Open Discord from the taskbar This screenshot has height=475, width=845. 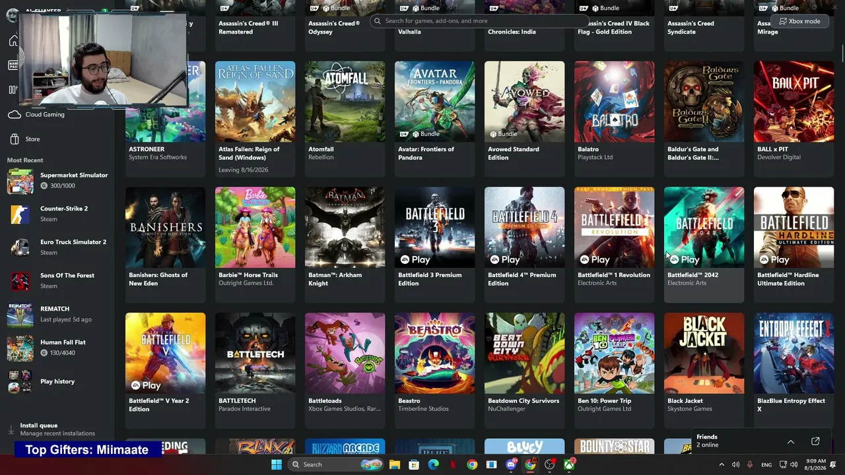click(x=511, y=464)
